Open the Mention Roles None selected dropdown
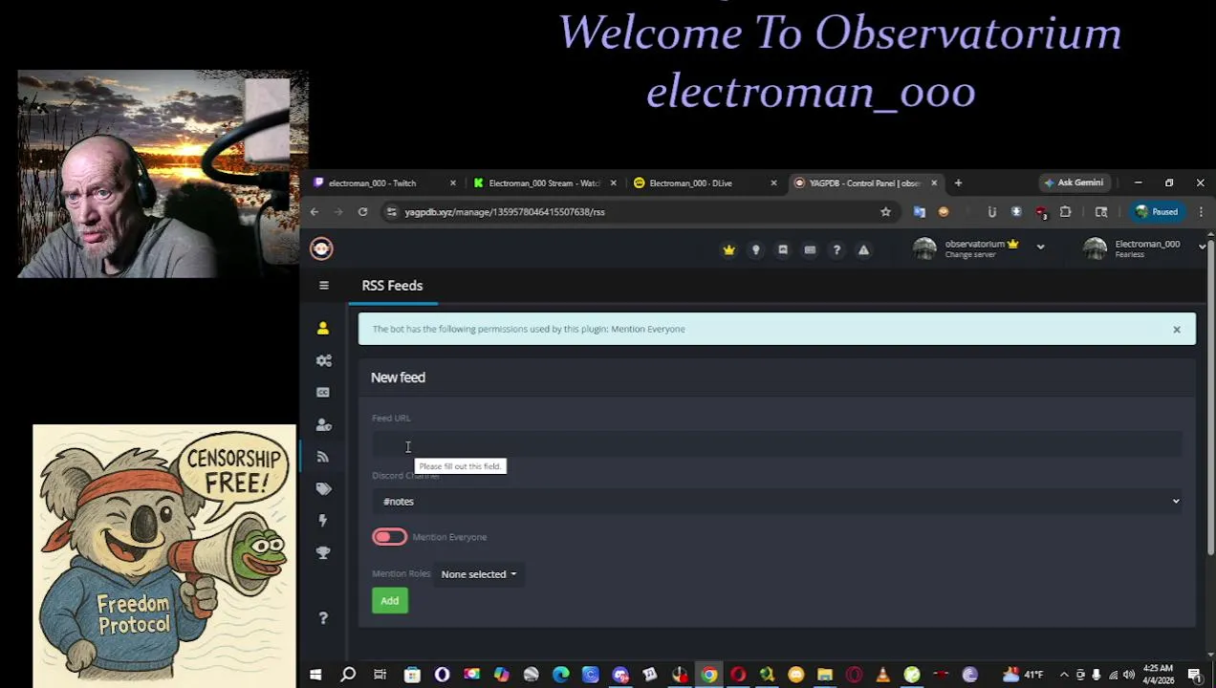 pos(478,574)
